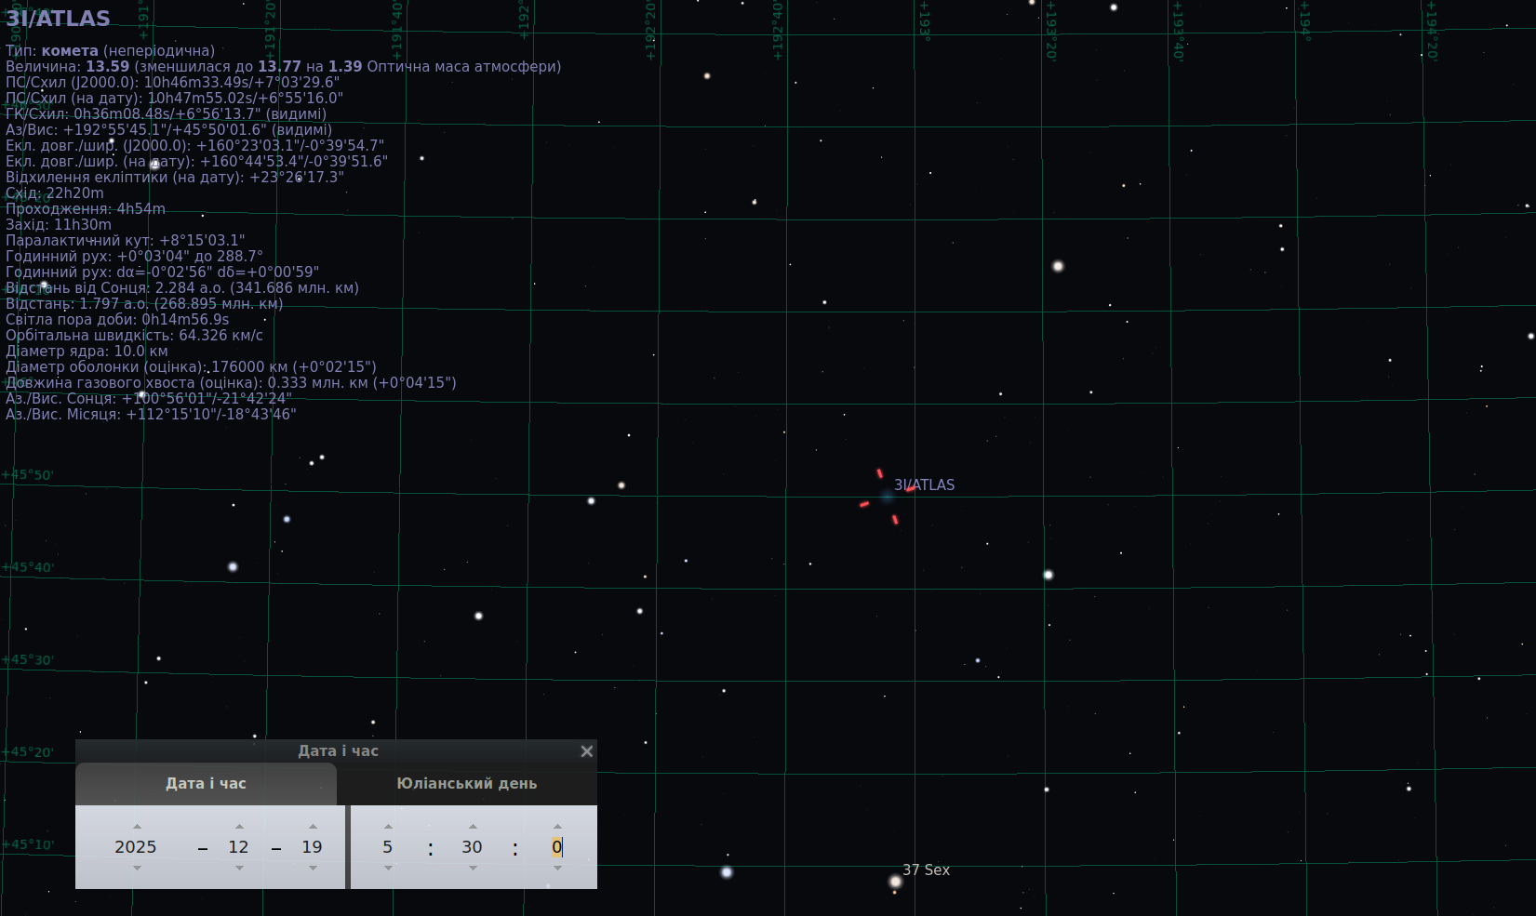
Task: Select the minutes field showing 30
Action: (x=473, y=847)
